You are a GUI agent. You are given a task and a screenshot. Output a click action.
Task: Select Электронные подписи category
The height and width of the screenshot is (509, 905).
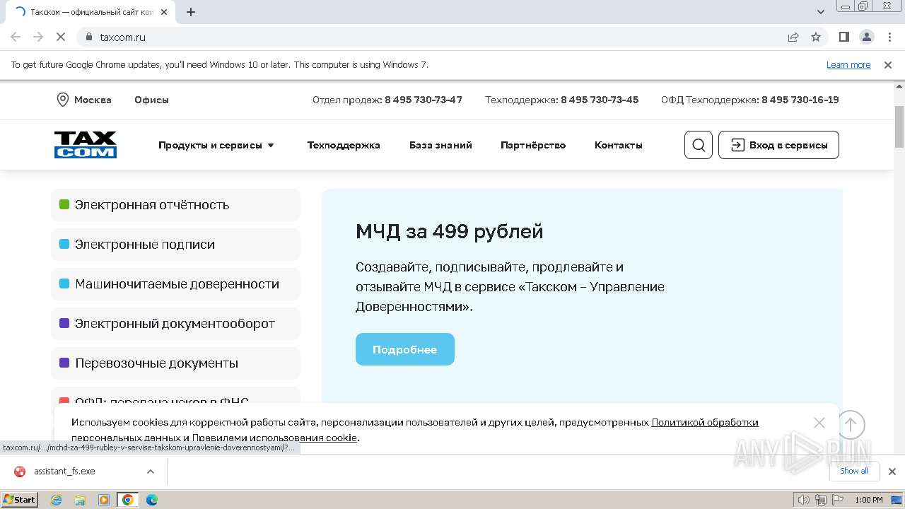tap(175, 245)
